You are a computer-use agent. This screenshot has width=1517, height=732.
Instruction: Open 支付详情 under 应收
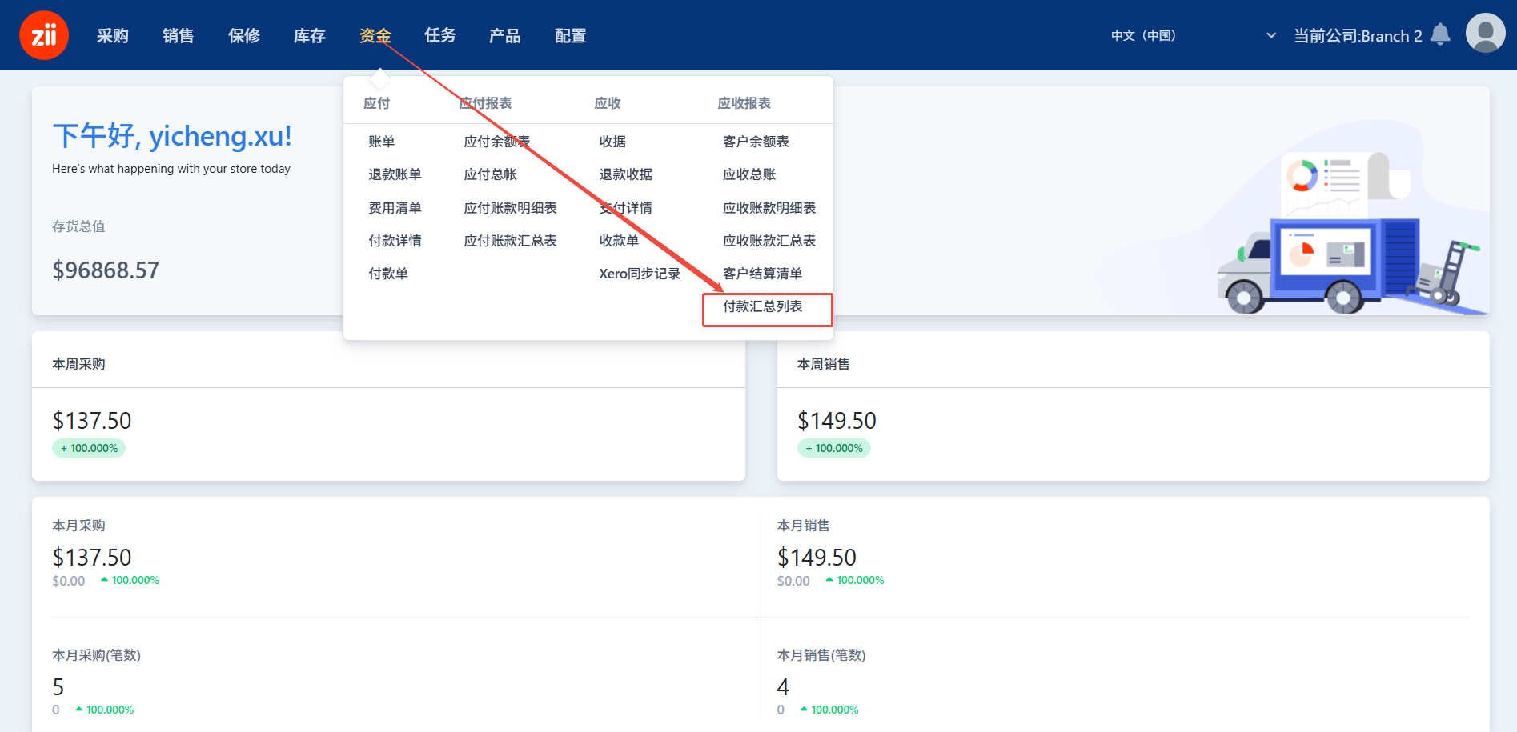(x=626, y=208)
